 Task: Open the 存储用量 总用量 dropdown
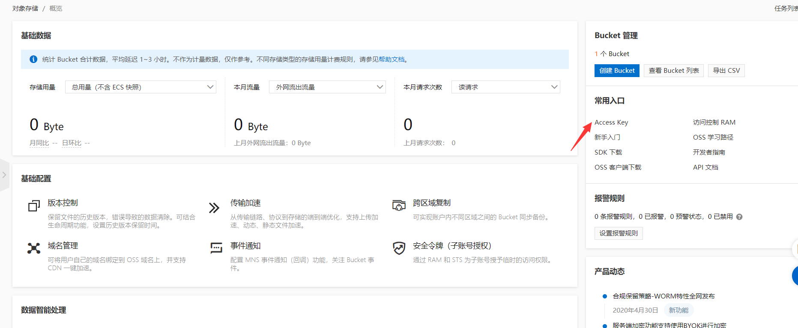(140, 87)
